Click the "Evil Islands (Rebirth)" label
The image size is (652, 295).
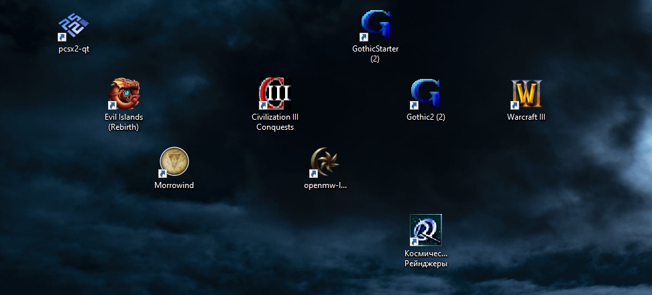point(123,122)
